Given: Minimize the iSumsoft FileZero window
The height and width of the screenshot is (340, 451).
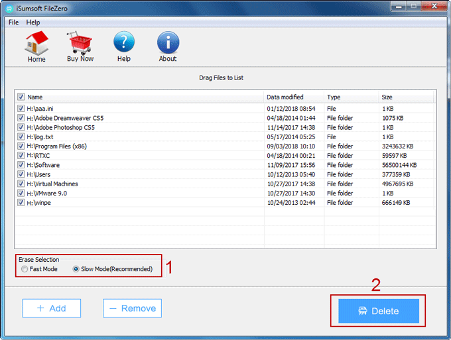Looking at the screenshot, I should pyautogui.click(x=399, y=7).
